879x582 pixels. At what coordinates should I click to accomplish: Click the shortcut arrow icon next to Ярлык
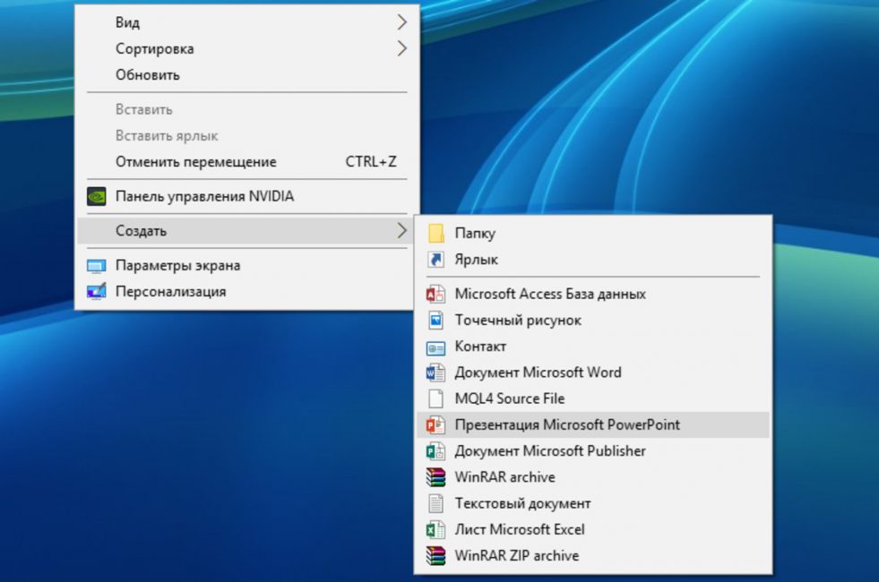point(436,260)
